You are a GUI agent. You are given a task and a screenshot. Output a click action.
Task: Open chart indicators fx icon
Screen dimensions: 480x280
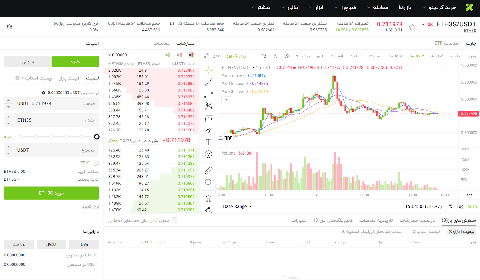point(275,56)
